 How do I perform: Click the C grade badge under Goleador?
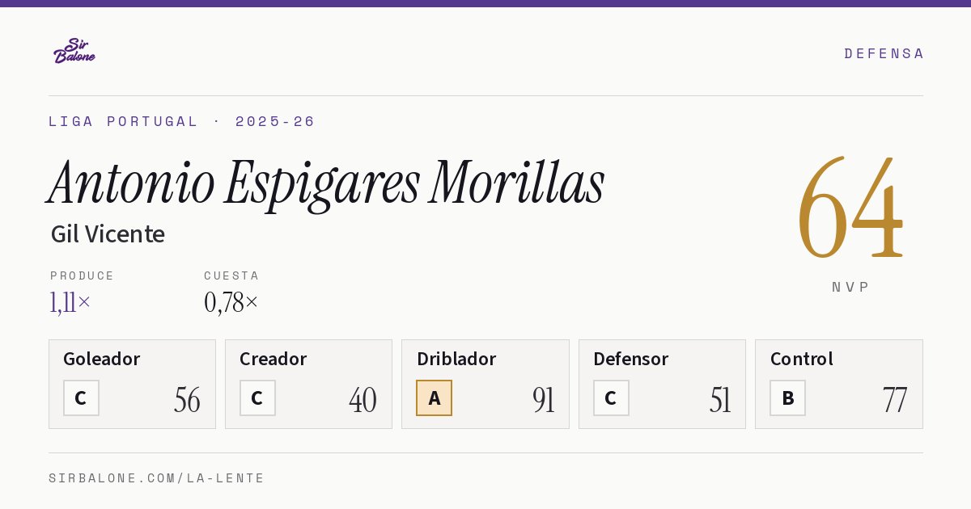point(81,398)
